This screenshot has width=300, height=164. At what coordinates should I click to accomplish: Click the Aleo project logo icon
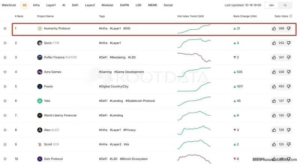pos(40,130)
